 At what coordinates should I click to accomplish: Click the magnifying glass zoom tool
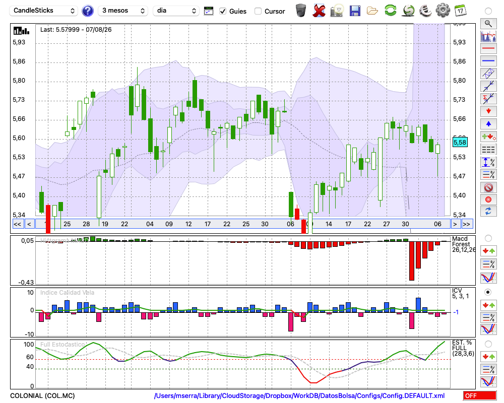coord(488,24)
